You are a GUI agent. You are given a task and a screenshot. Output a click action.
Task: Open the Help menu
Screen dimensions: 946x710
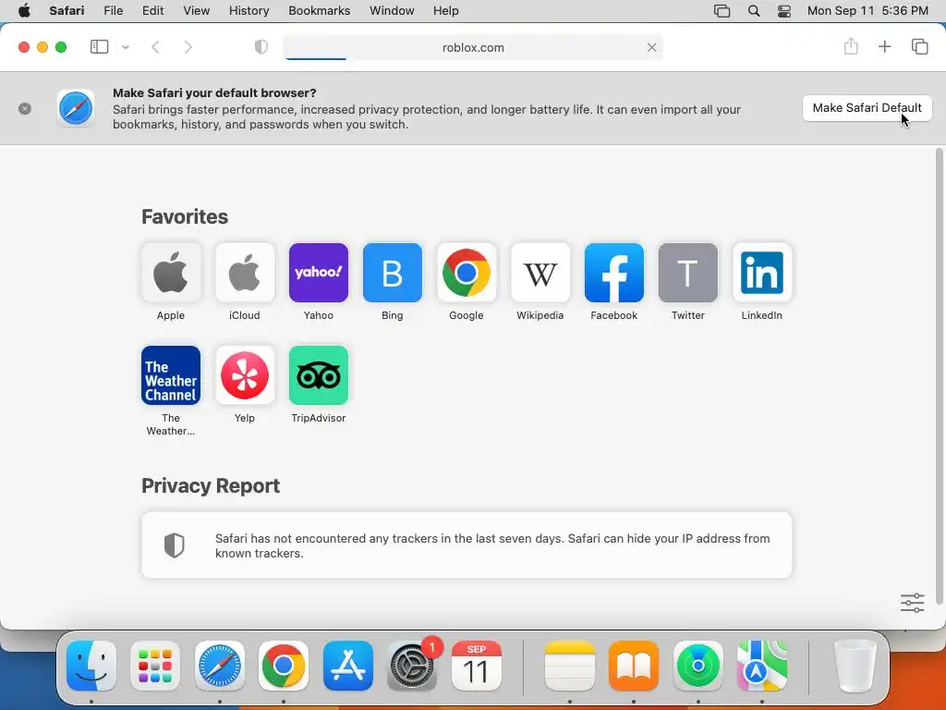[446, 11]
